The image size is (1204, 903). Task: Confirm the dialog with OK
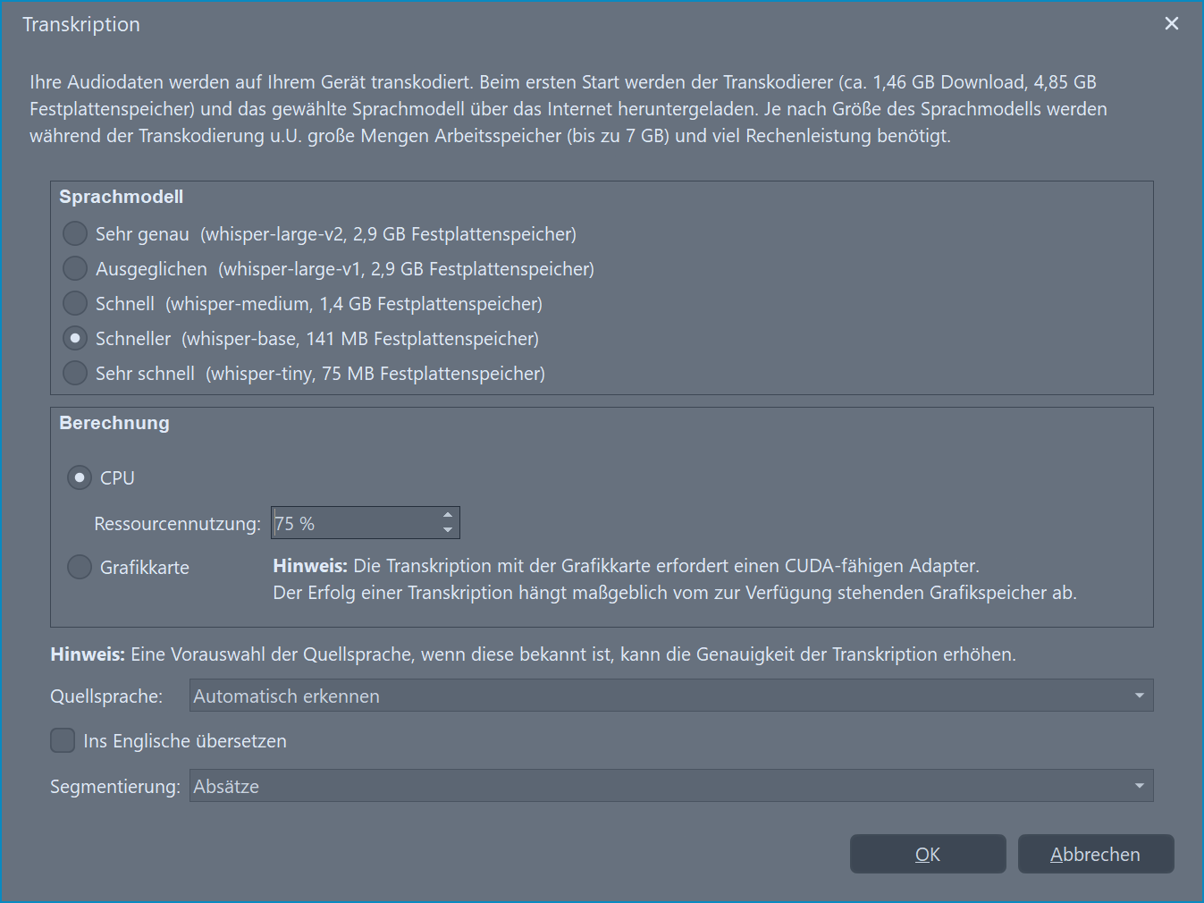[927, 855]
